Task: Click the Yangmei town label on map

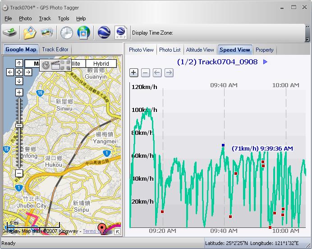Action: point(105,142)
